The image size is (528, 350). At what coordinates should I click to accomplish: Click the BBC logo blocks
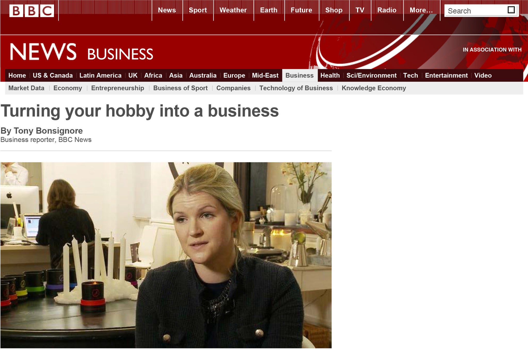point(31,11)
